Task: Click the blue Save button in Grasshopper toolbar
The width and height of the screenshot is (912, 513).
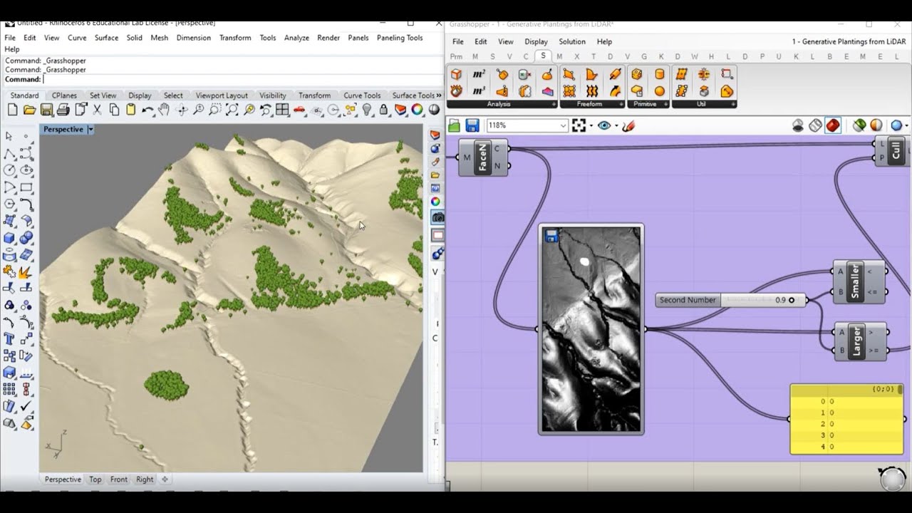Action: pos(472,125)
